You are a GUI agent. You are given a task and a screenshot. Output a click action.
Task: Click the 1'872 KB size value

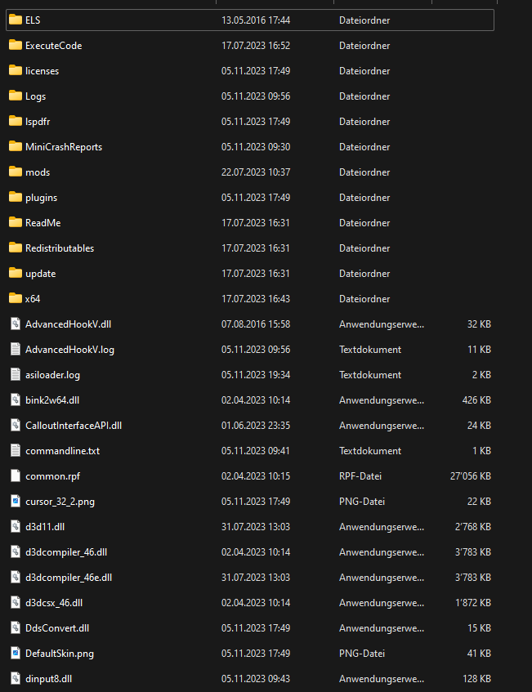pos(473,602)
